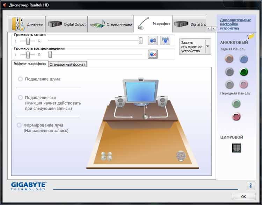This screenshot has height=205, width=262.
Task: Click the green rear-panel audio jack
Action: 243,72
